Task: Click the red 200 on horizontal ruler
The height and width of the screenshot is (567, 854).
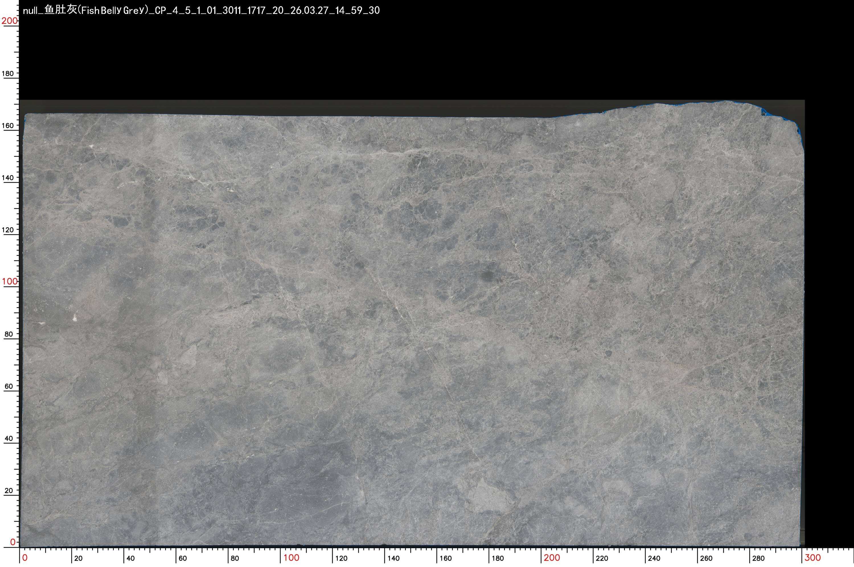Action: pyautogui.click(x=552, y=558)
